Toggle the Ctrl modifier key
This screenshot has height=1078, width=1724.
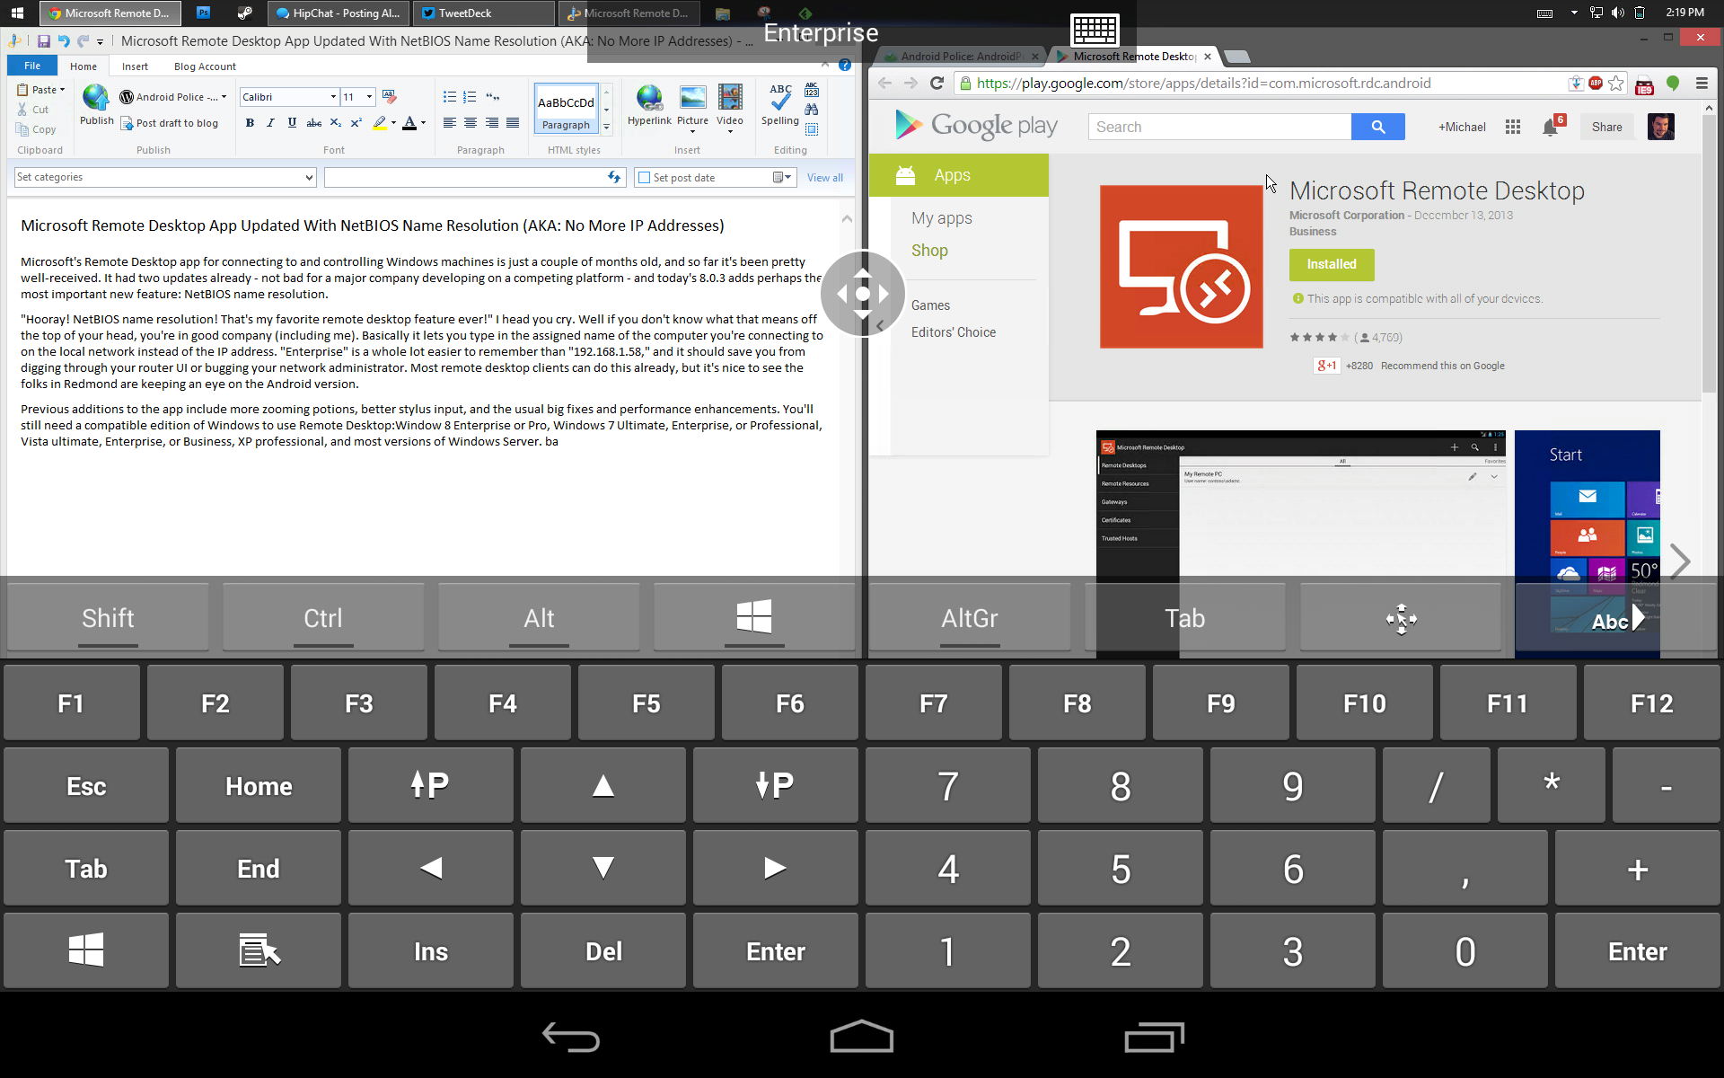(323, 618)
